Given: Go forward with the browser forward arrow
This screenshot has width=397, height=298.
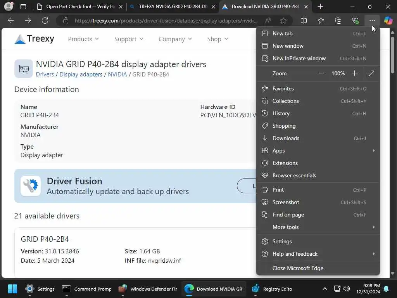Looking at the screenshot, I should (x=28, y=21).
